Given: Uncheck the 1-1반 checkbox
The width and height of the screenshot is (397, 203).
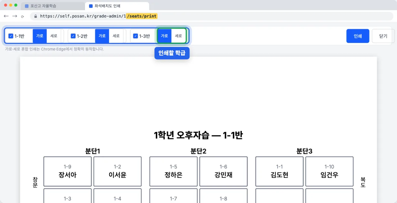Looking at the screenshot, I should click(x=11, y=36).
